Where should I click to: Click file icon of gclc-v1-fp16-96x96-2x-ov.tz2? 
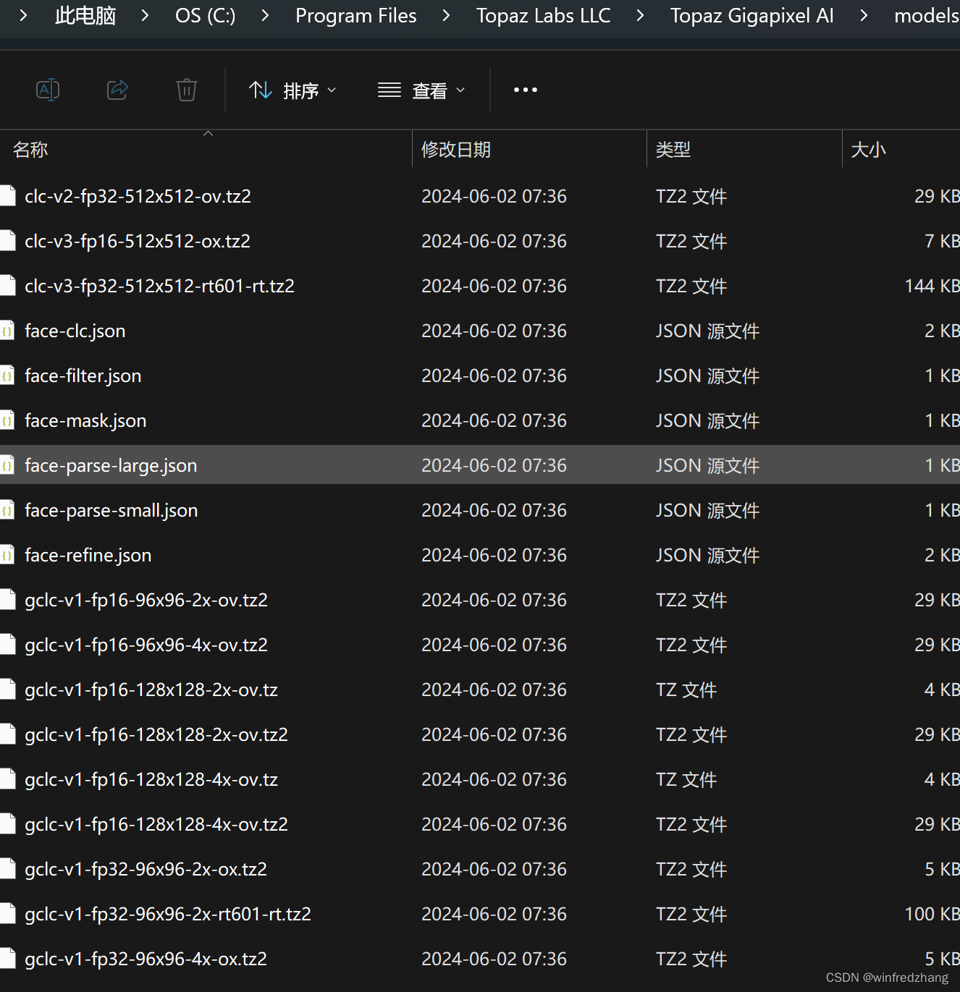pyautogui.click(x=7, y=600)
